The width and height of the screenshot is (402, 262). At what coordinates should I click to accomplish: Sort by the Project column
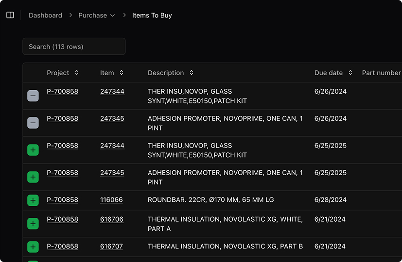pos(63,73)
